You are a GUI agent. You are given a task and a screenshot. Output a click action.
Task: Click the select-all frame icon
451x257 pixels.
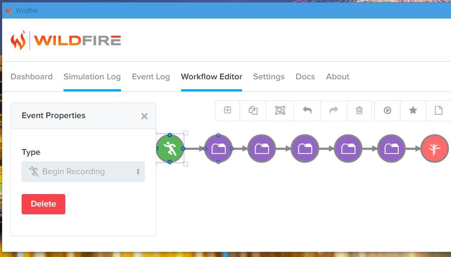point(279,110)
